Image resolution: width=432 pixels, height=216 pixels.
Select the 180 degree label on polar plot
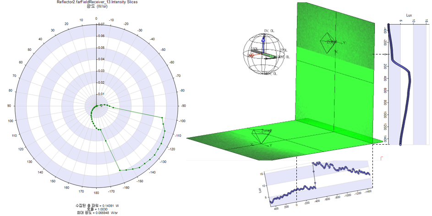[x=96, y=193]
